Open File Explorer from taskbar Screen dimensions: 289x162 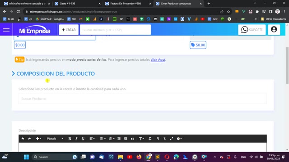121,157
